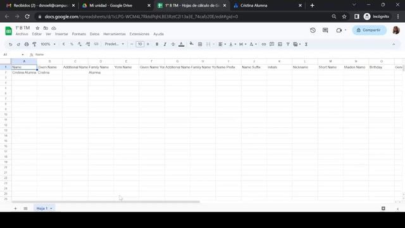Open the Hoja 1 tab options arrow
This screenshot has width=405, height=228.
[51, 208]
